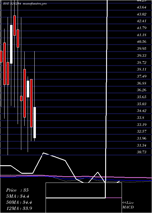This screenshot has height=213, width=152.
Task: Select the '5MA : 34.4' legend entry
Action: coord(18,196)
